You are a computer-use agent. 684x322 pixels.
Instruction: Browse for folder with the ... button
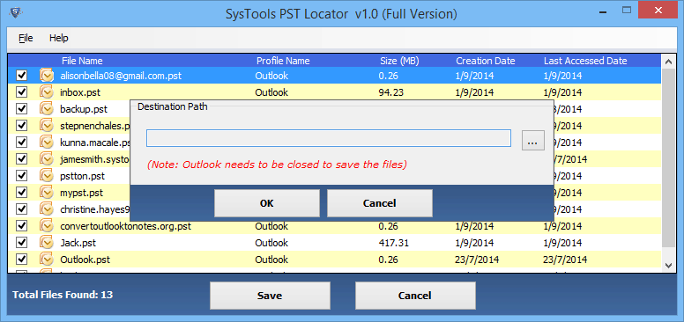pyautogui.click(x=533, y=141)
